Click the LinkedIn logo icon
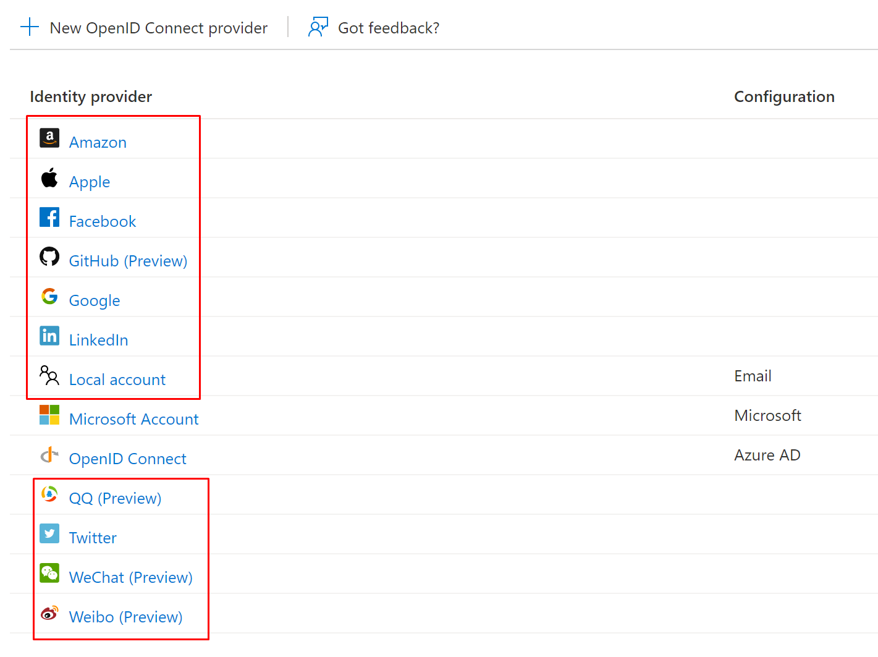 click(x=49, y=336)
